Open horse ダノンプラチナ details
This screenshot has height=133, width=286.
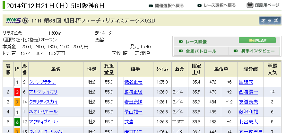click(42, 82)
